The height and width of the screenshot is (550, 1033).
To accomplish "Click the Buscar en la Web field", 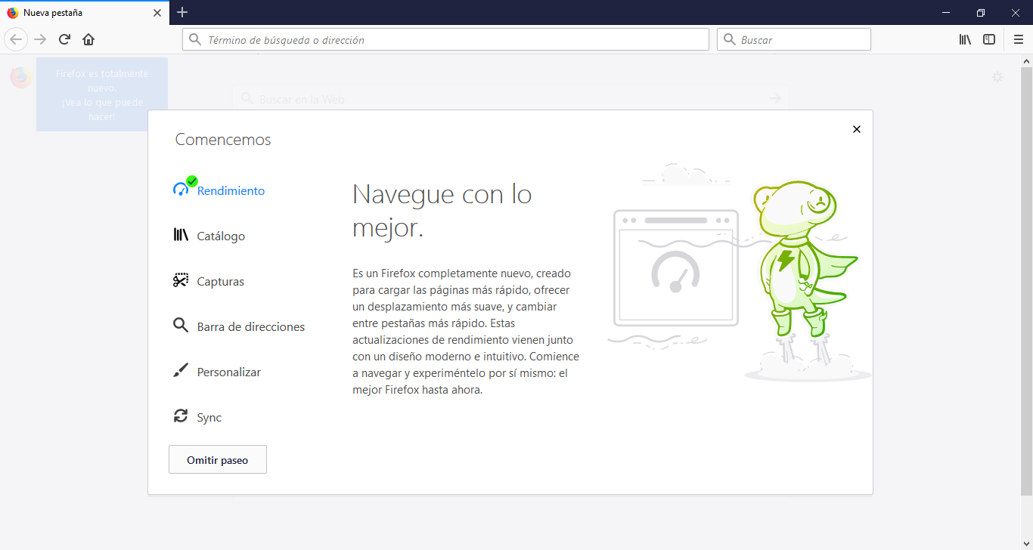I will click(510, 99).
